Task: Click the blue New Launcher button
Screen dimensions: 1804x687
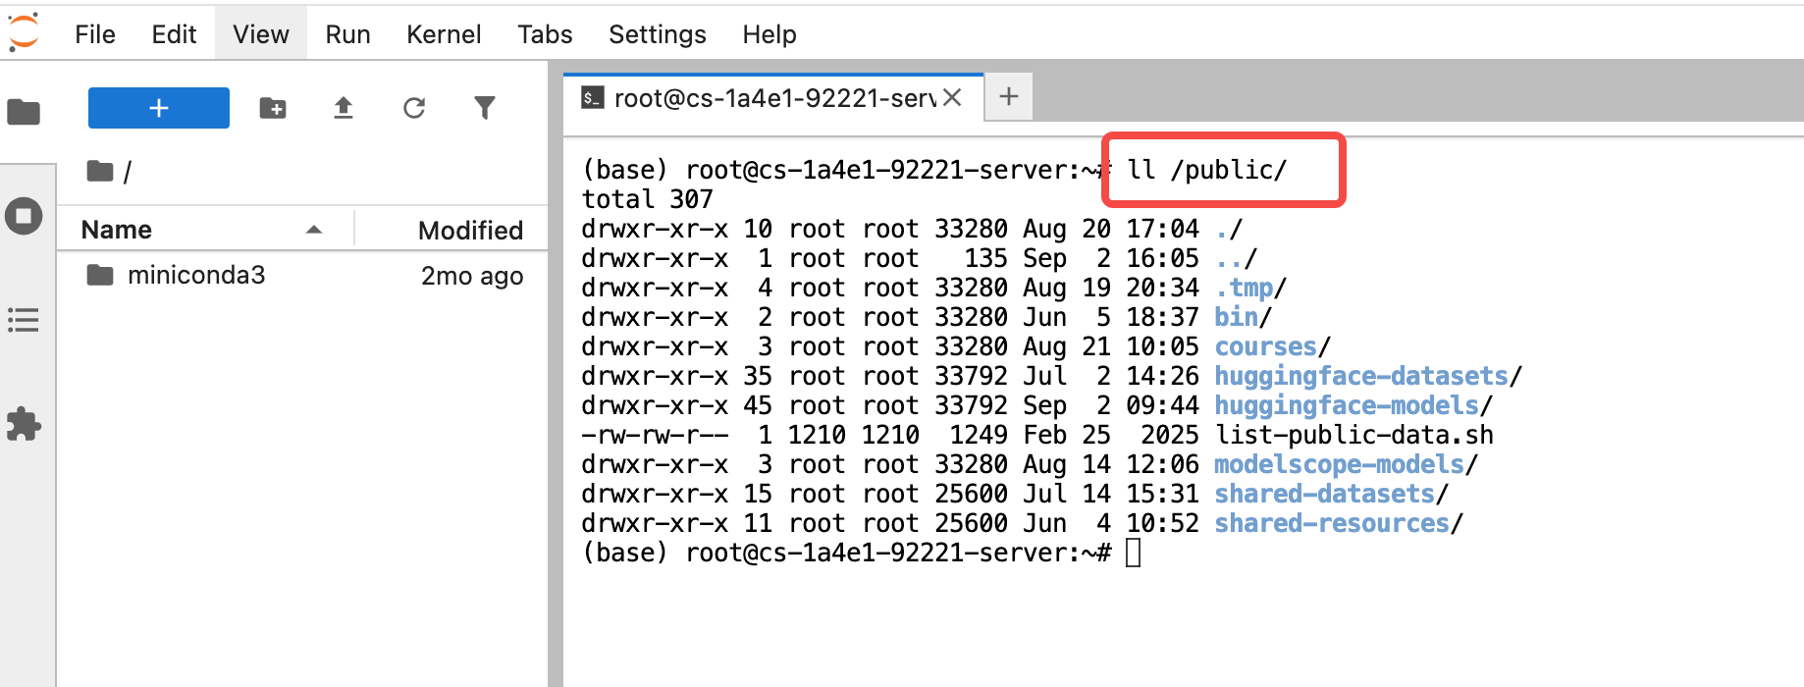Action: pyautogui.click(x=159, y=108)
